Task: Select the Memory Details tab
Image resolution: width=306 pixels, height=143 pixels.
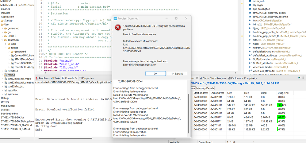Action: [205, 88]
